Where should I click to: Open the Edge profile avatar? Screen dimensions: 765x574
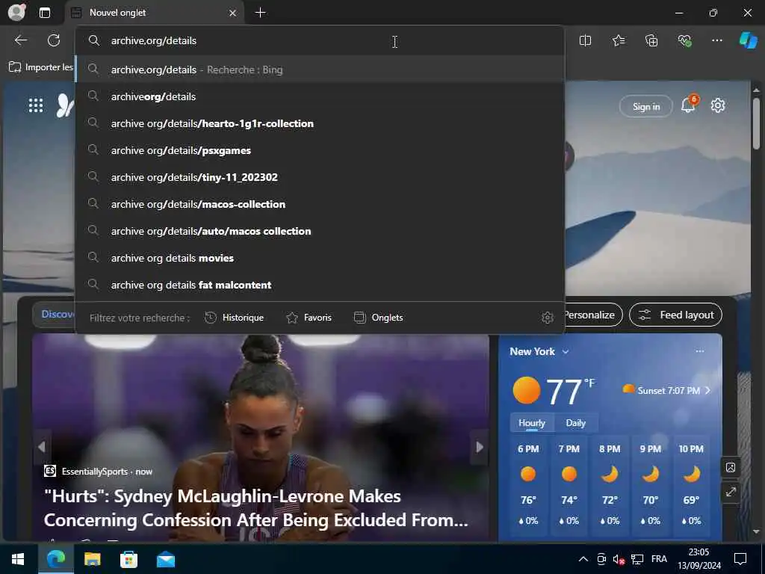click(x=17, y=12)
